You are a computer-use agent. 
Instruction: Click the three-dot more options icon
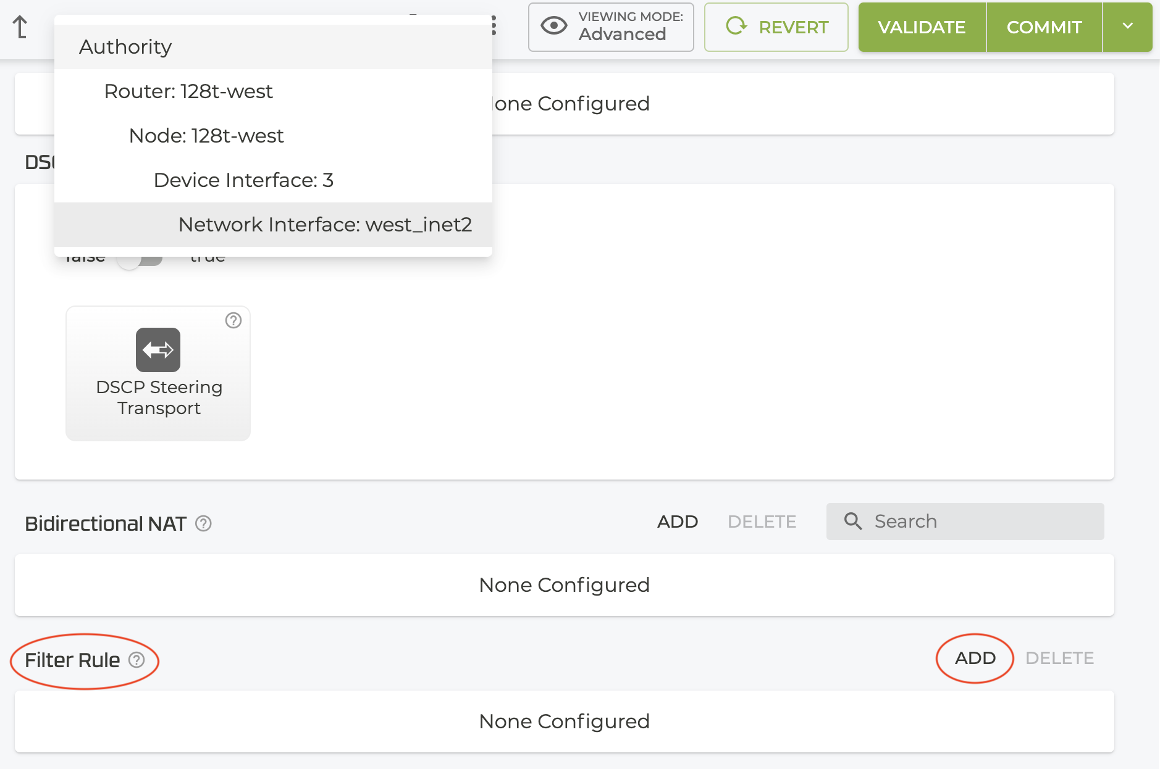pos(494,26)
